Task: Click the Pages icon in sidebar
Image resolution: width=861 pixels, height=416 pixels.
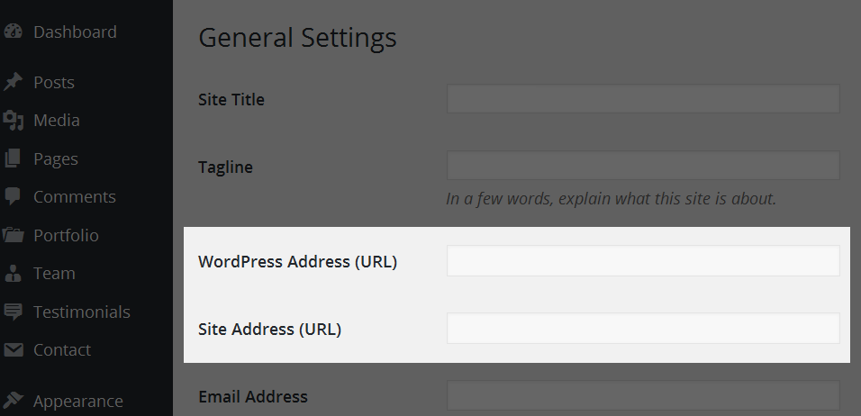Action: click(13, 158)
